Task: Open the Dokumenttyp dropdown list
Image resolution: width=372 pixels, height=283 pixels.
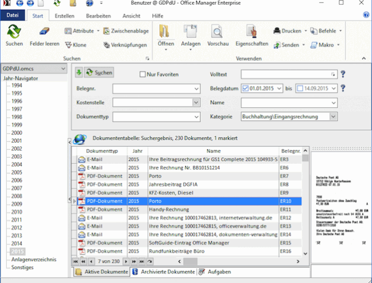Action: [x=196, y=117]
